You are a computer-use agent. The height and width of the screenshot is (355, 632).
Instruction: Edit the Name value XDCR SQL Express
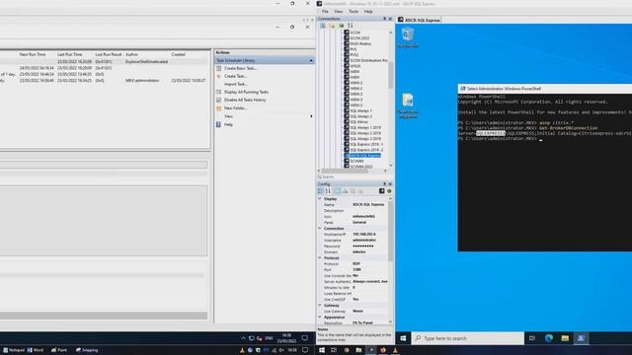point(369,204)
